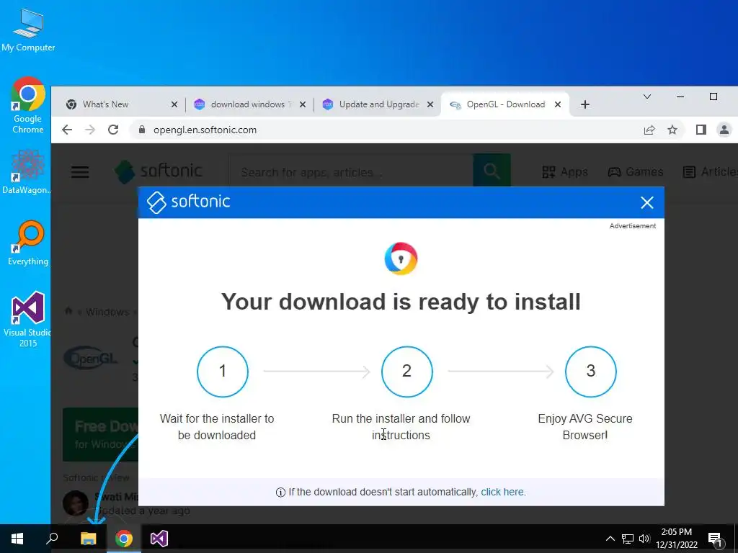Open Visual Studio from taskbar
Screen dimensions: 738x553
point(159,539)
